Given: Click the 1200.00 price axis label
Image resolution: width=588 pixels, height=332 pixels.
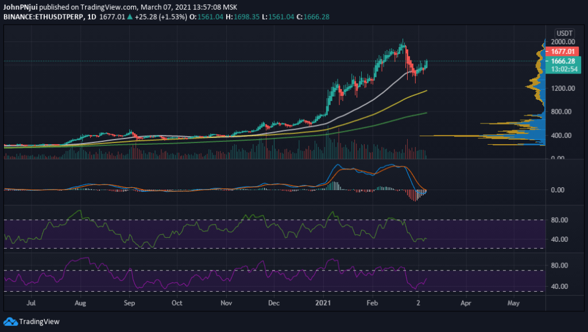Looking at the screenshot, I should pyautogui.click(x=563, y=88).
